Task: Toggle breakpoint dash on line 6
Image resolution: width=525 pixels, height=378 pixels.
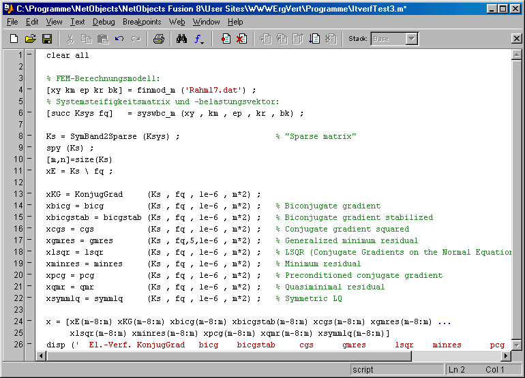Action: 29,112
